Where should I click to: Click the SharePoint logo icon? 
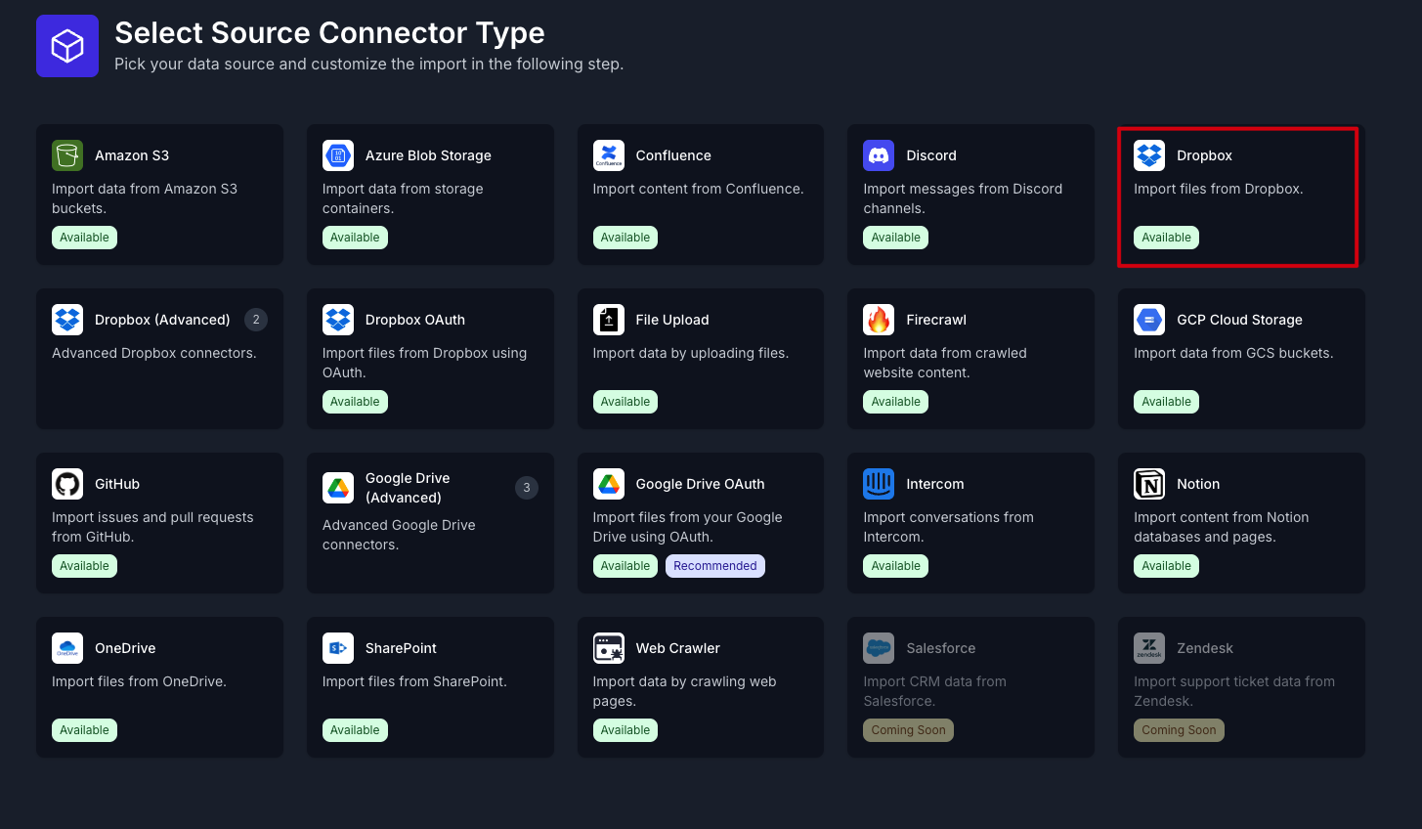338,648
